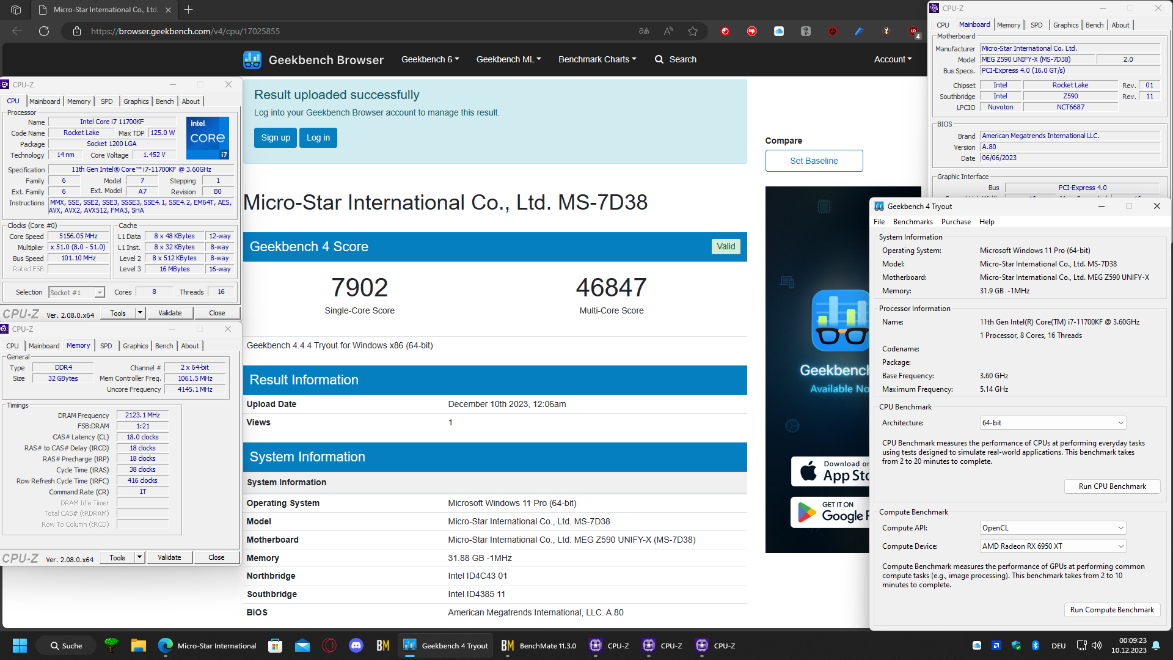This screenshot has height=660, width=1173.
Task: Click the Log in button
Action: [318, 137]
